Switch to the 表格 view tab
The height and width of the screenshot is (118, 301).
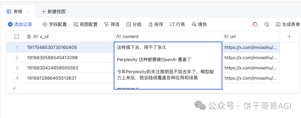14,12
